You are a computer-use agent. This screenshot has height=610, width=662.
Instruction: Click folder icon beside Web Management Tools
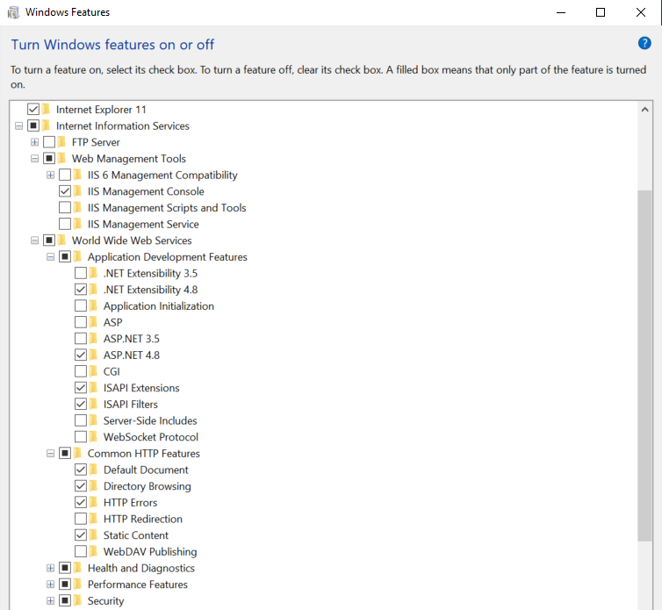pos(62,158)
